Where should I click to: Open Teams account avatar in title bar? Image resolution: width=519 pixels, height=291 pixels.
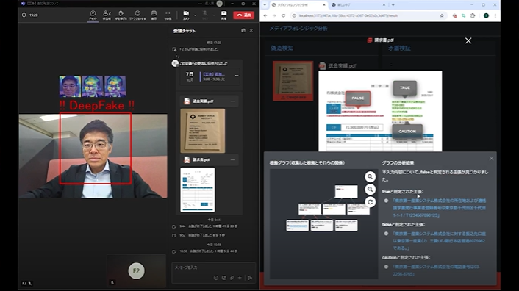[220, 4]
